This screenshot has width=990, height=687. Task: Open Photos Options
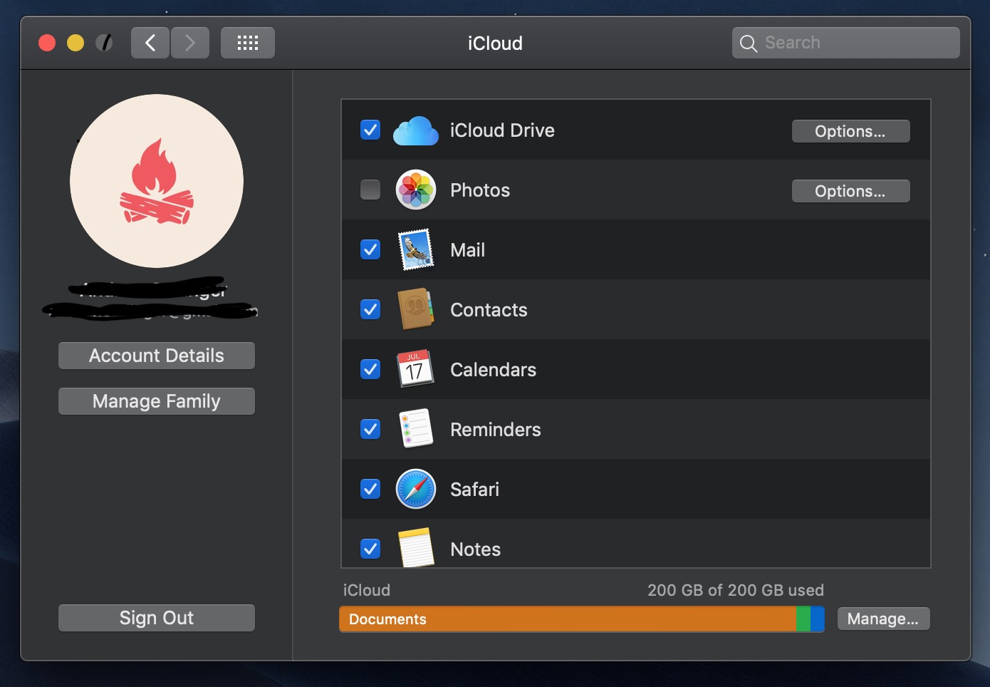tap(850, 191)
